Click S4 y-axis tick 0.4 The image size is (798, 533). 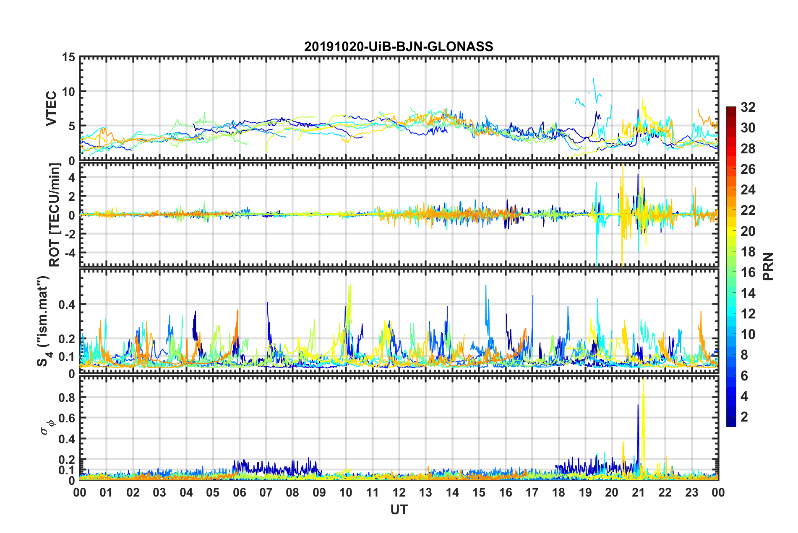tap(67, 305)
